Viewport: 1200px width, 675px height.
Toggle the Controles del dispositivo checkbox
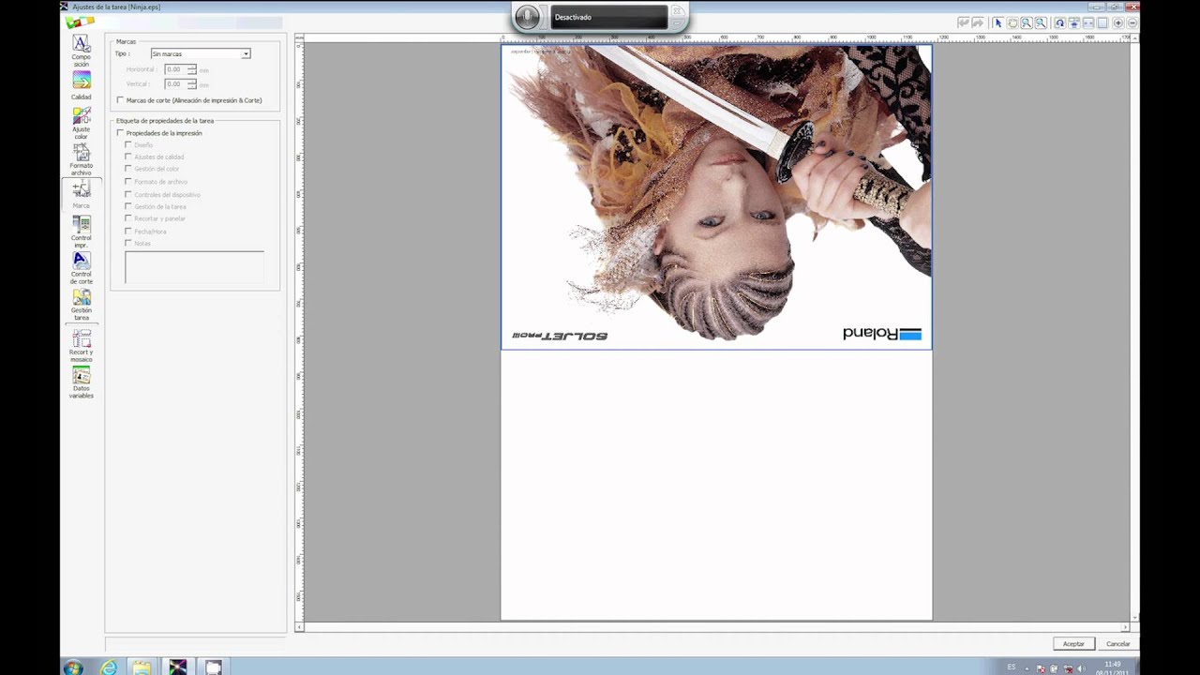pos(128,194)
